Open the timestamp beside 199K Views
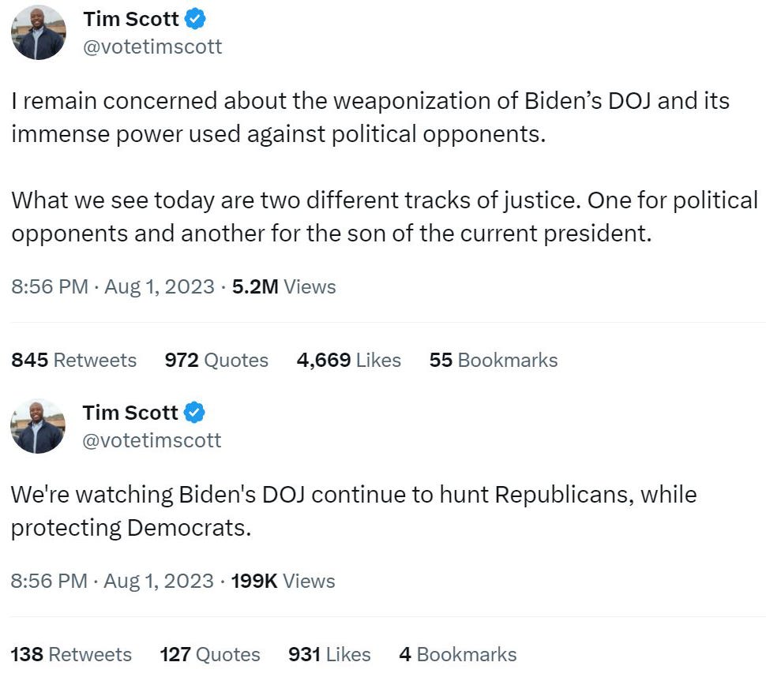766x677 pixels. [112, 581]
